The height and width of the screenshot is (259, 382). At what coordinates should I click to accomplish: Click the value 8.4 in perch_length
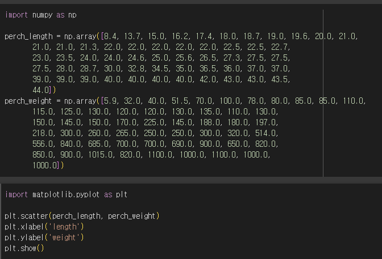[x=110, y=36]
